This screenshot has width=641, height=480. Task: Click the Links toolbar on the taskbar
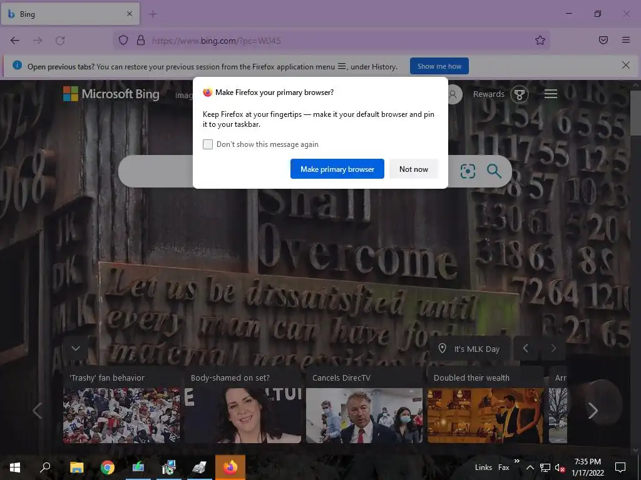coord(483,467)
